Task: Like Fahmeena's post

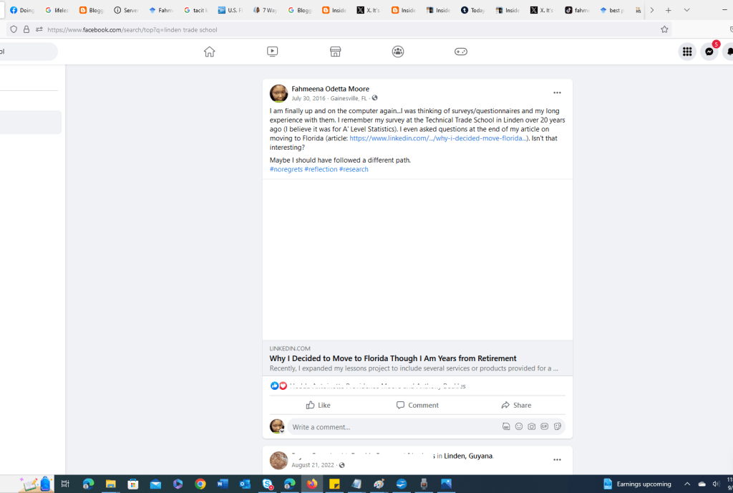Action: pyautogui.click(x=318, y=405)
